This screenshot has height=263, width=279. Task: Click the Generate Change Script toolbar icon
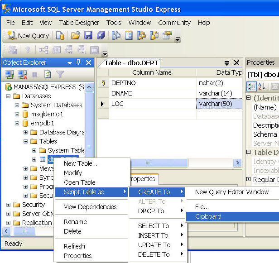13,50
